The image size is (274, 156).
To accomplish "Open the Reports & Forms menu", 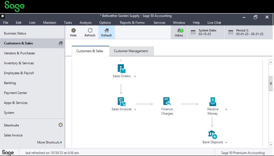I will click(x=132, y=23).
